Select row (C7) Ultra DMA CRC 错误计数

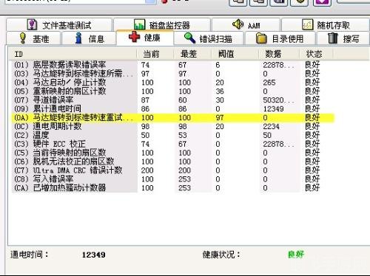click(172, 170)
